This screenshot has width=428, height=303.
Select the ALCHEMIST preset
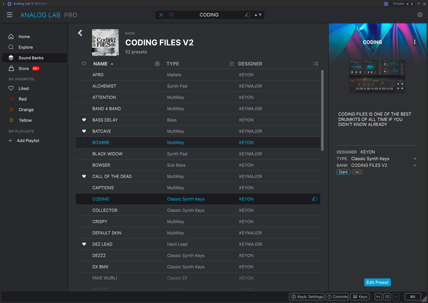point(198,86)
